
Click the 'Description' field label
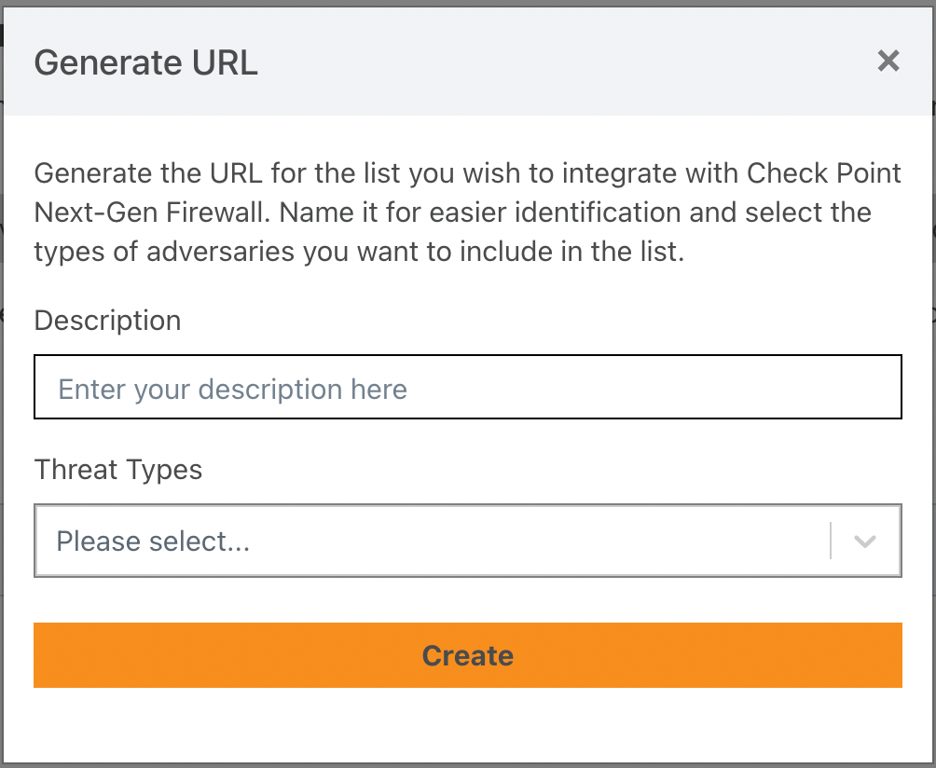(x=107, y=321)
